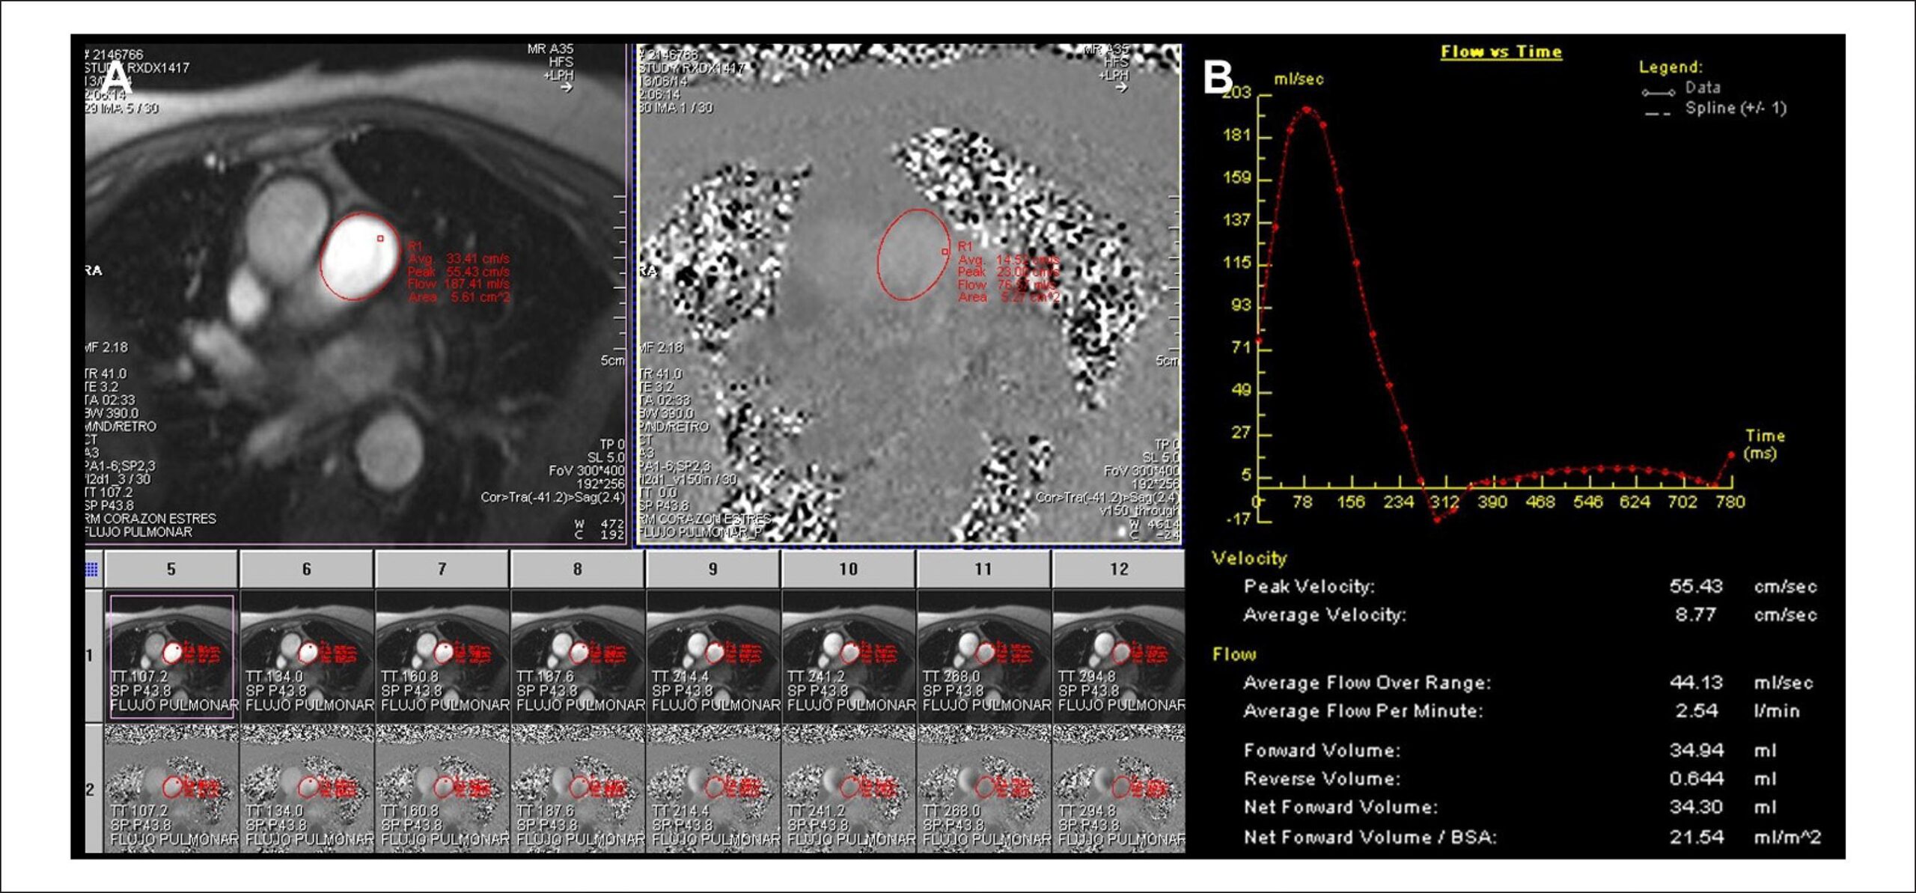Open magnitude thumbnail TT 134.0 in row 1

coord(307,656)
